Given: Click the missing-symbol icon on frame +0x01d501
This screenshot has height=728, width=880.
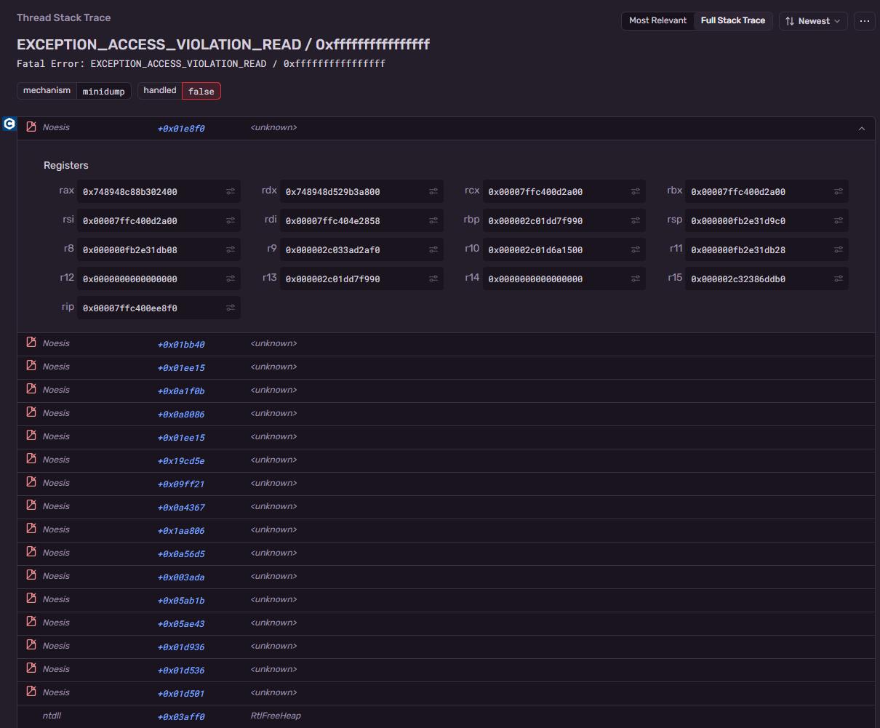Looking at the screenshot, I should pos(31,692).
